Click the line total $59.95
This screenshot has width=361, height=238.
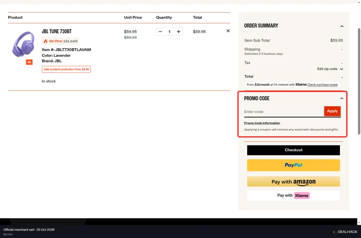(199, 31)
